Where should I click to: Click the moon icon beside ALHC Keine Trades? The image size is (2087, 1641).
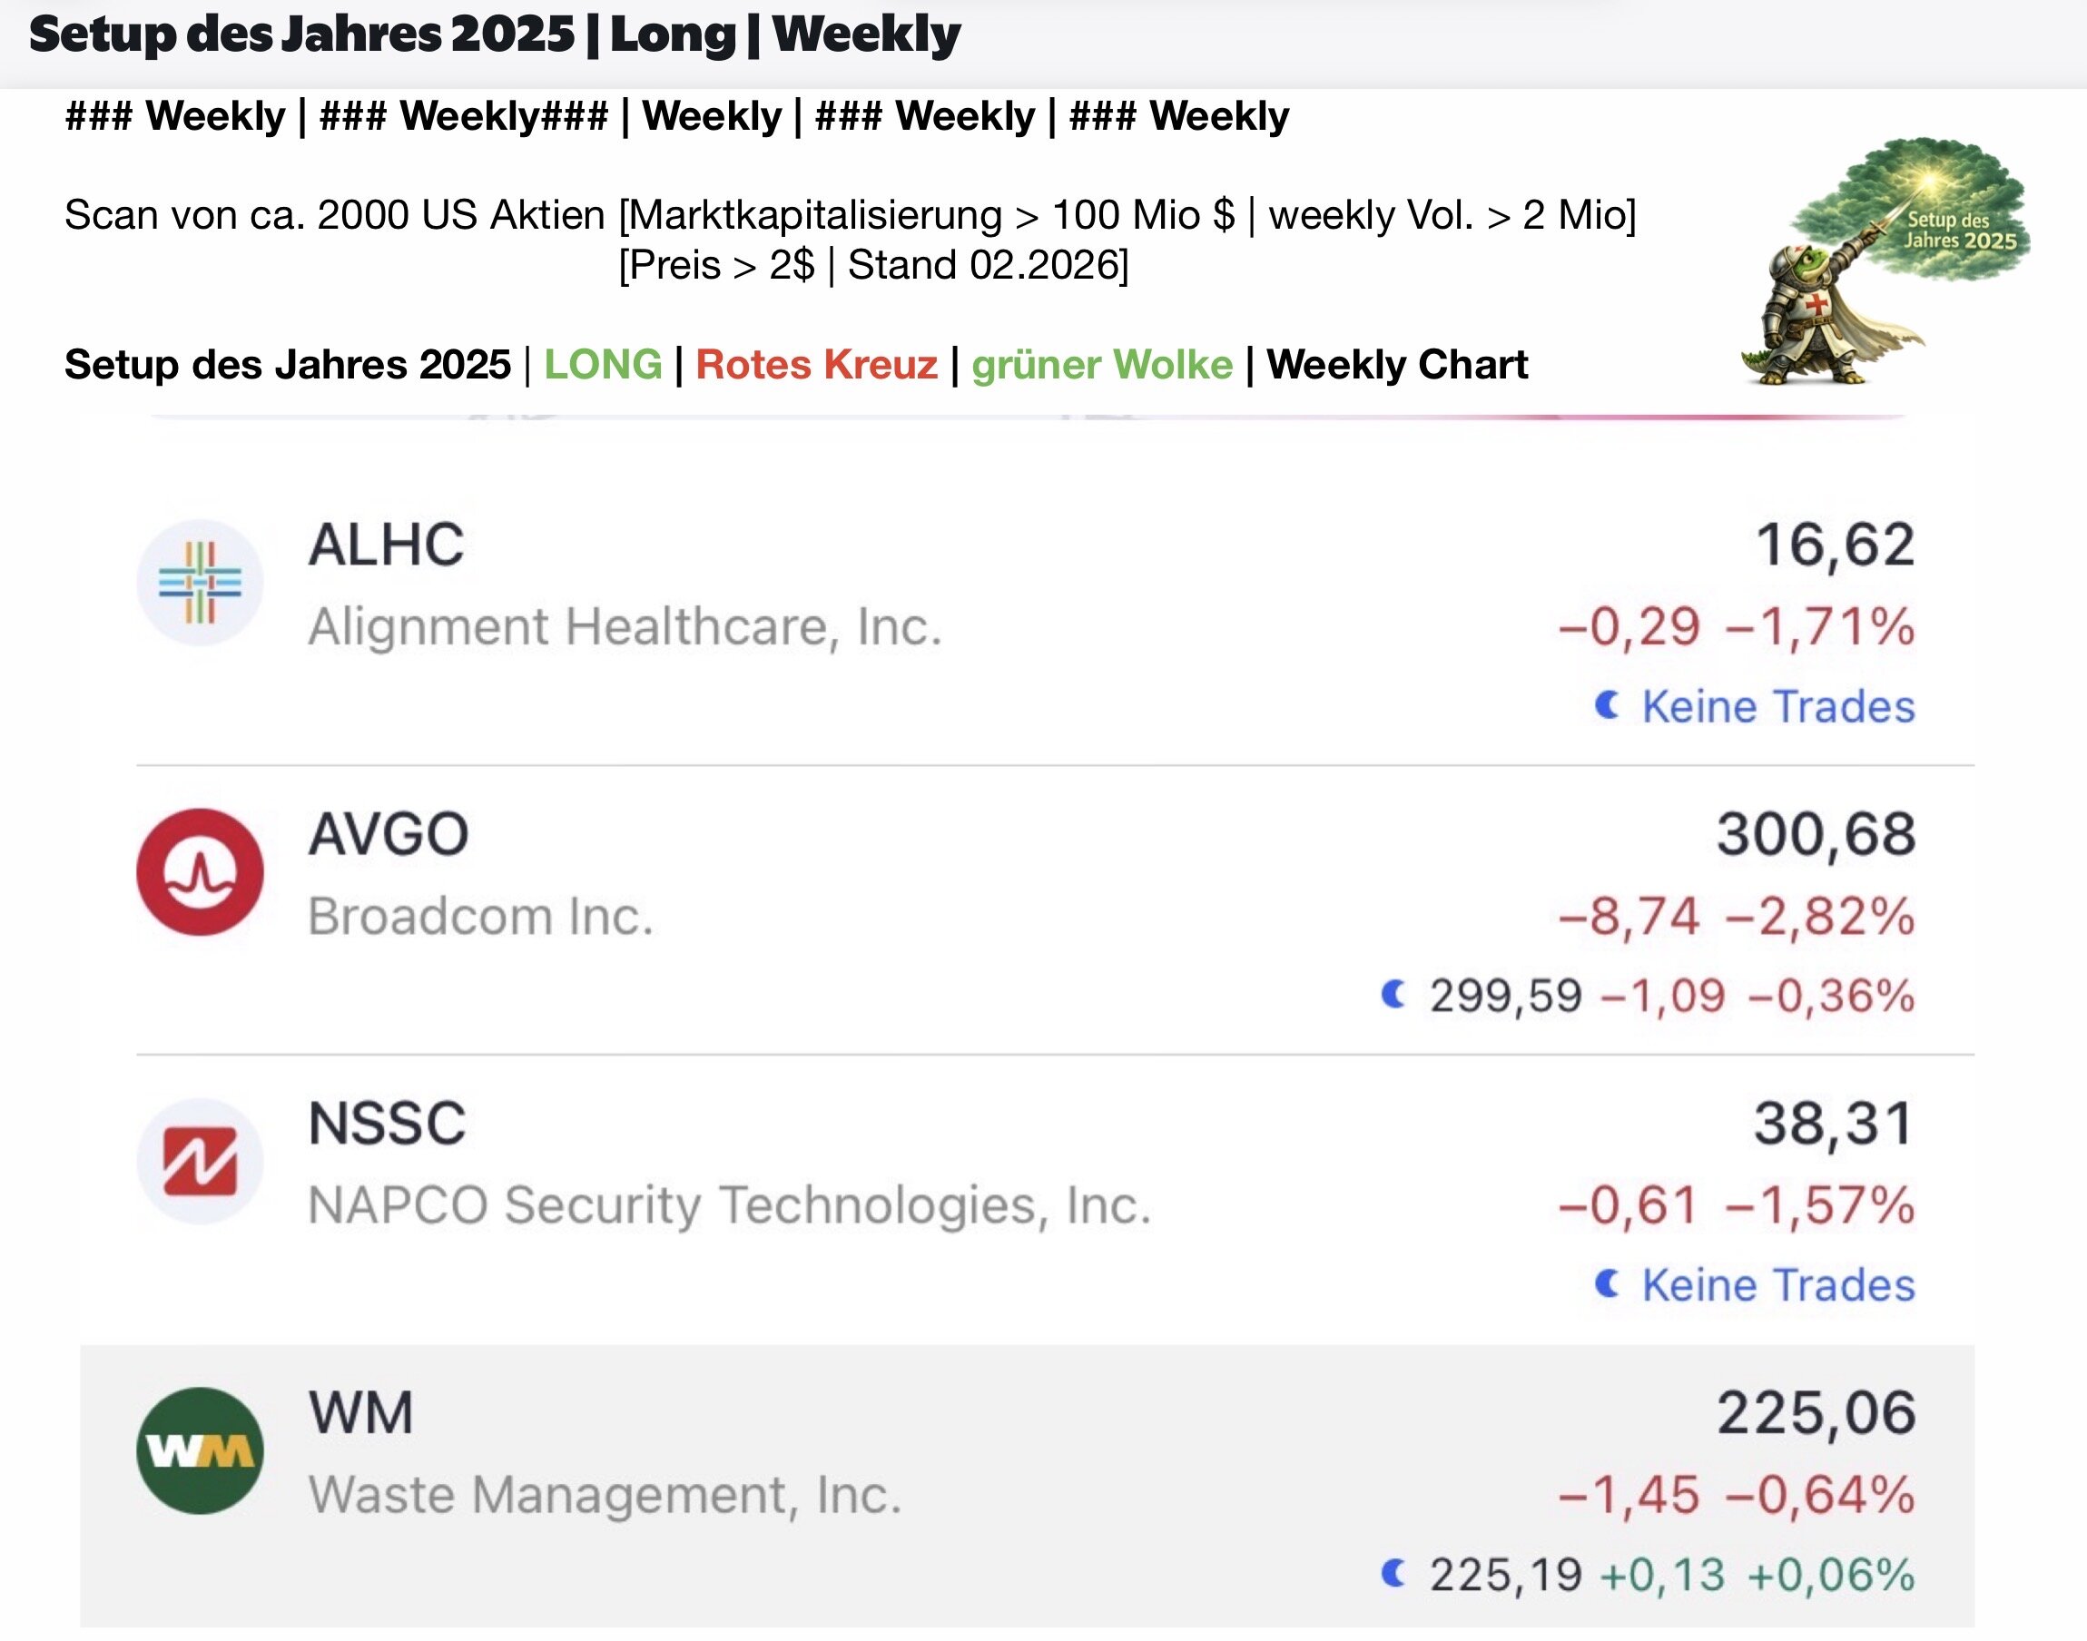[1608, 705]
